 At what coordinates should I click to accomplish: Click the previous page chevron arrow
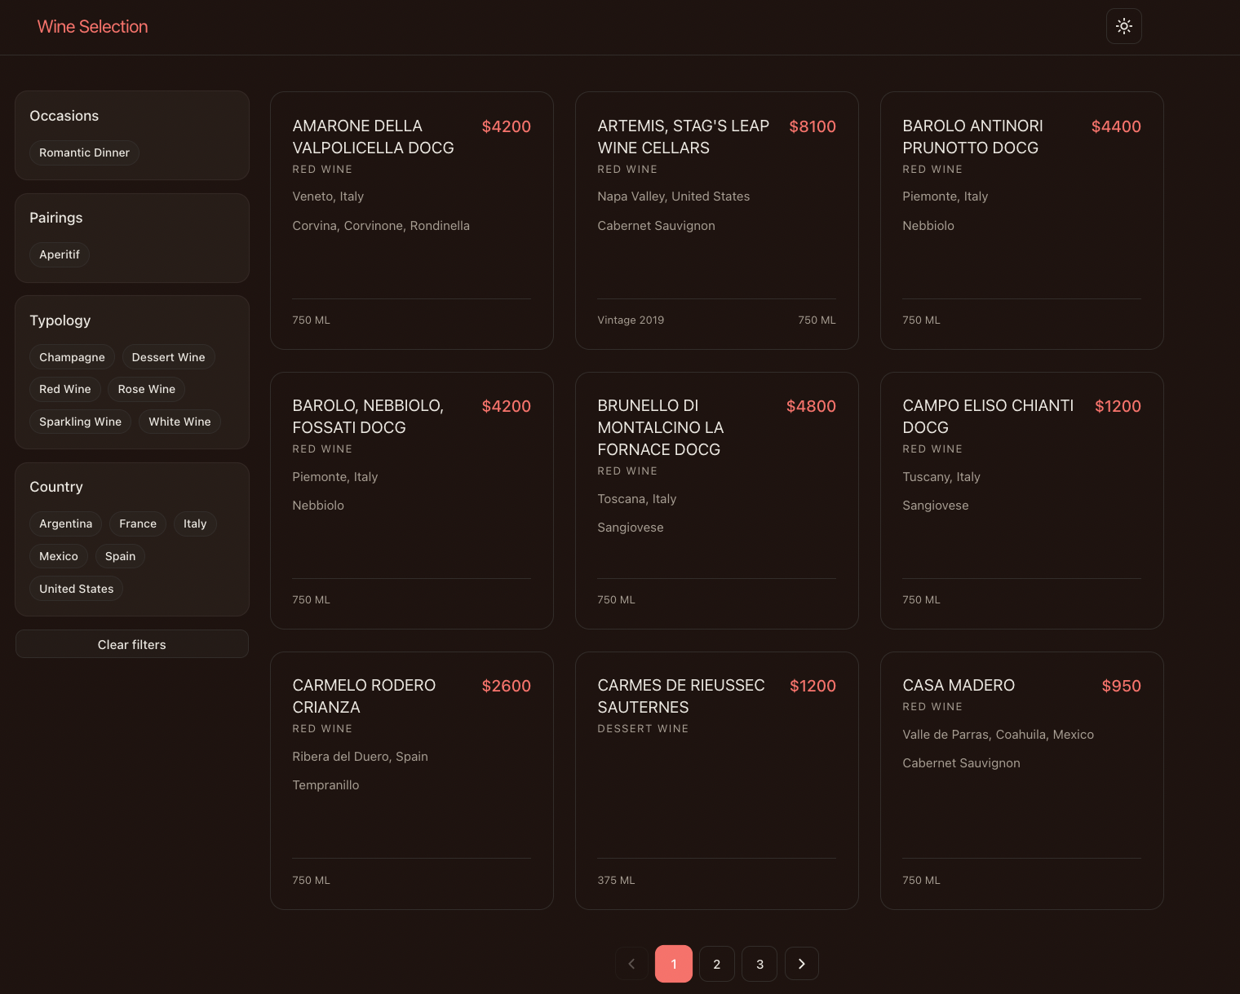coord(631,964)
